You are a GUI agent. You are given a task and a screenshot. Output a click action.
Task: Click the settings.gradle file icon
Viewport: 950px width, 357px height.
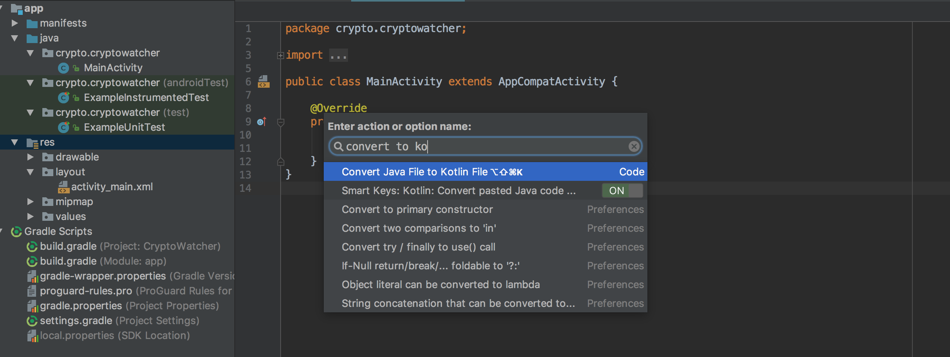(32, 321)
